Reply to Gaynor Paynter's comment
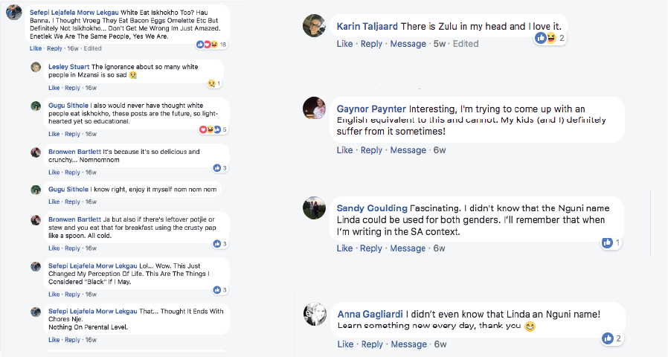The image size is (668, 357). (371, 150)
